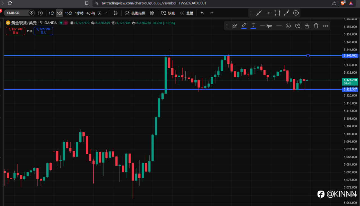
Task: Click the 81.0 spread value
Action: (29, 31)
